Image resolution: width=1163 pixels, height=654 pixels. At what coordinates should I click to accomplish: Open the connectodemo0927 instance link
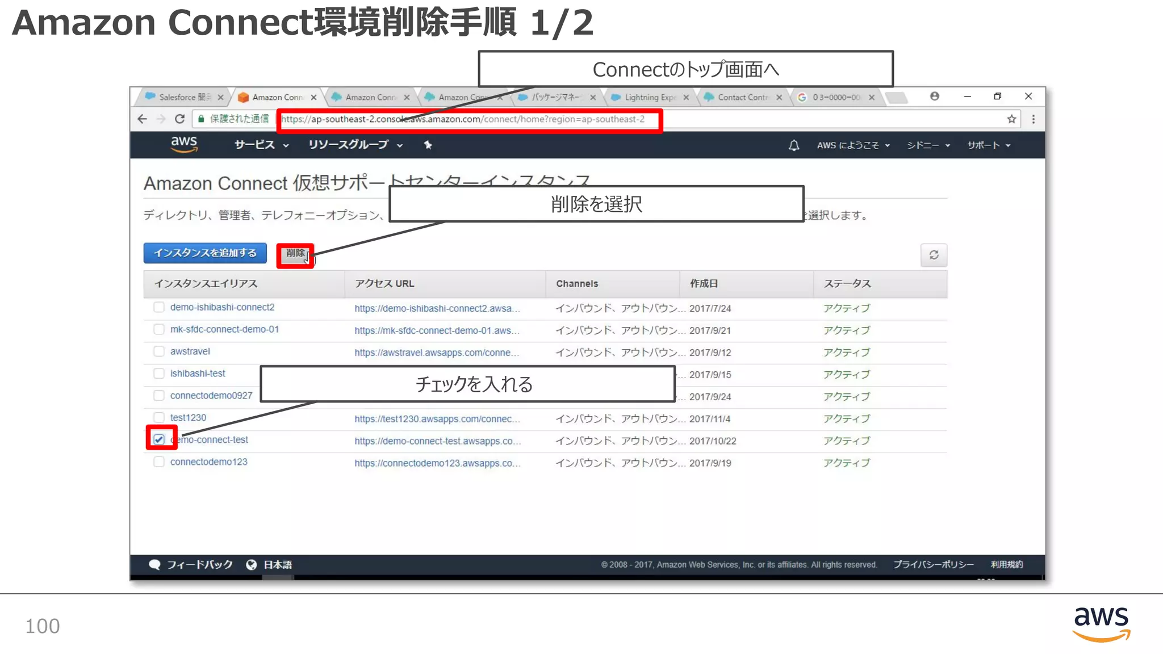point(211,396)
